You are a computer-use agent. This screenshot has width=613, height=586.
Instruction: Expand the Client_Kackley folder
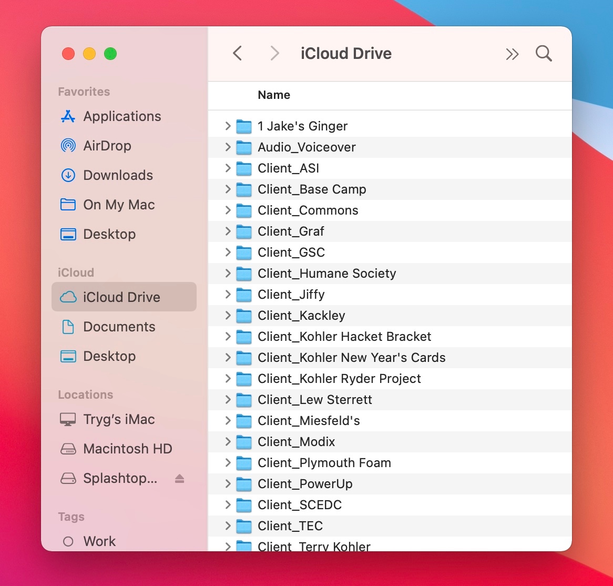tap(228, 315)
